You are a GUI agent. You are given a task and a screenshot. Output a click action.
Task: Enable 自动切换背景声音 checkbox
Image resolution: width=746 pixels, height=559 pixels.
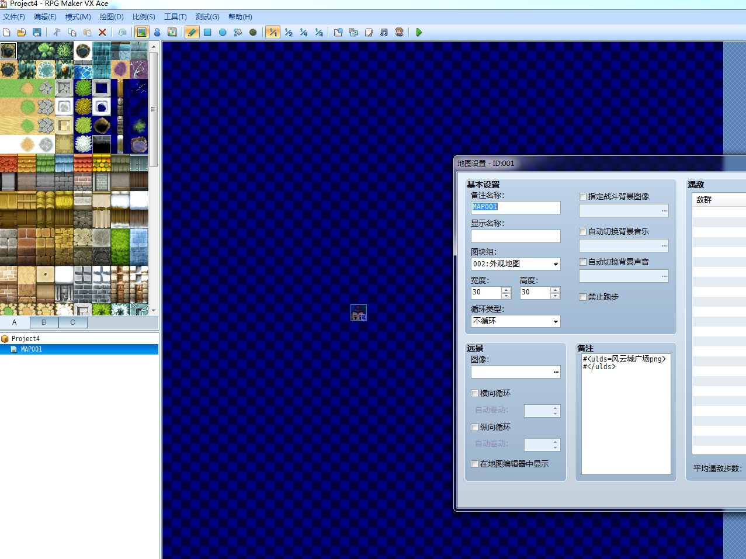point(582,262)
